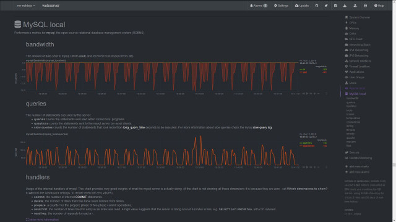Open IPv4 Networking section in sidebar

[359, 50]
